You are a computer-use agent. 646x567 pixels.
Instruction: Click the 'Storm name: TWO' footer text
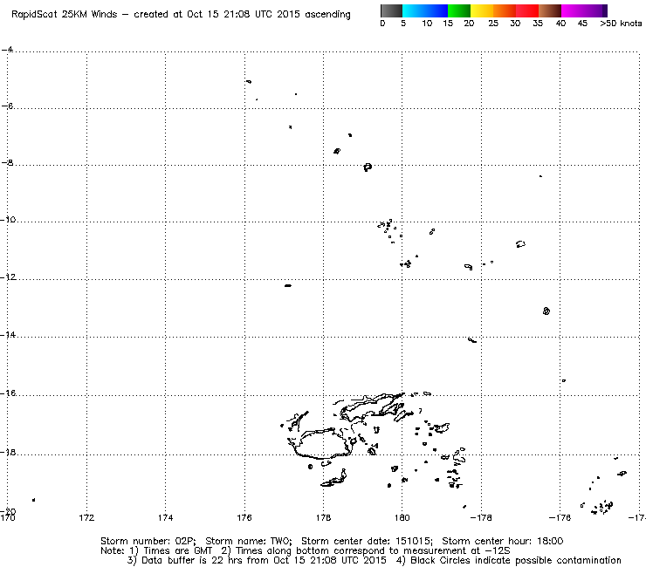(x=249, y=541)
